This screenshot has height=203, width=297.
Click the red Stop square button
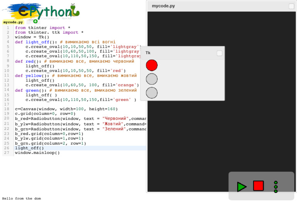tap(258, 186)
